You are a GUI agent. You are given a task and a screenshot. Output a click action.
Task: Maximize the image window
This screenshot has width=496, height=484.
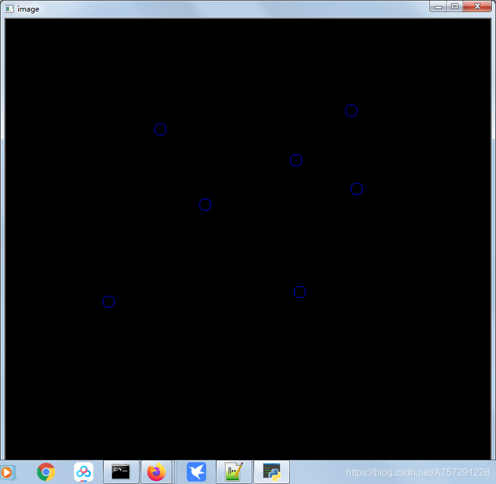[455, 6]
